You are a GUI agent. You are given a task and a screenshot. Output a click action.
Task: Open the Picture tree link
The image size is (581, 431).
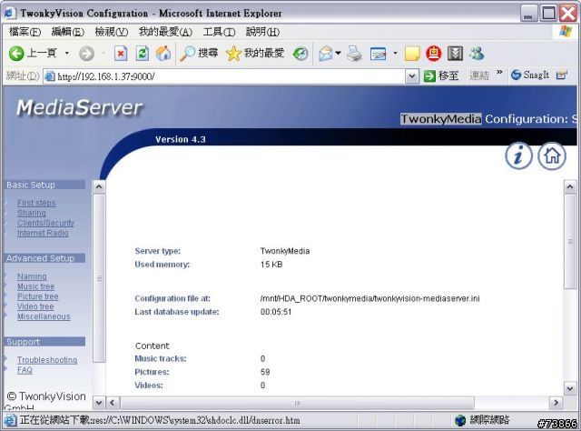[x=38, y=296]
